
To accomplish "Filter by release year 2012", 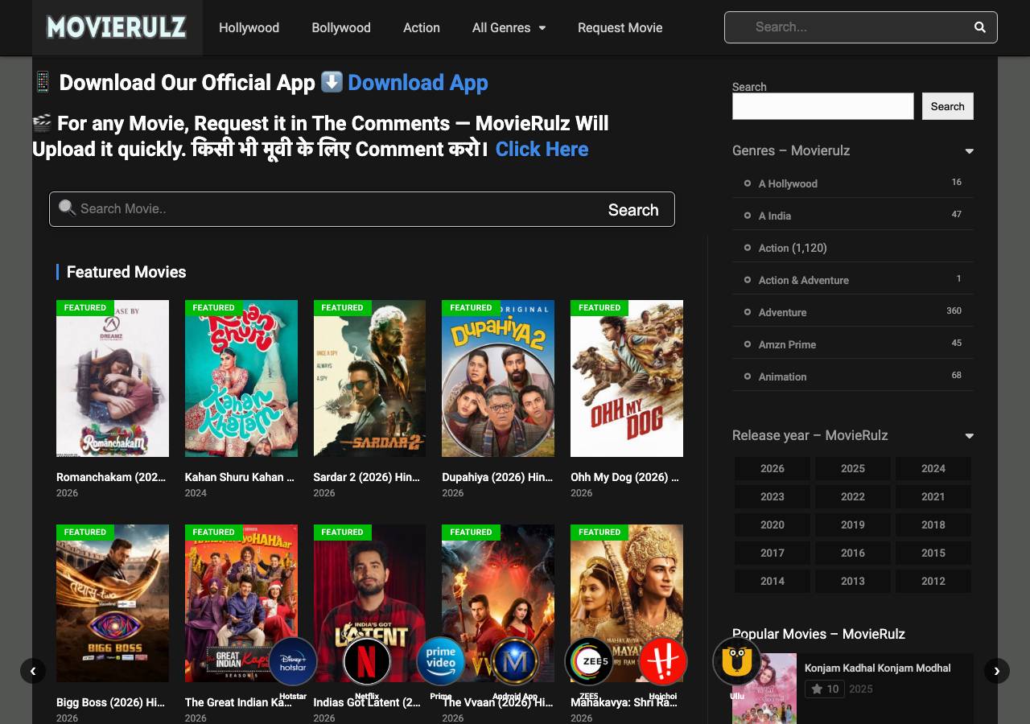I will tap(933, 581).
